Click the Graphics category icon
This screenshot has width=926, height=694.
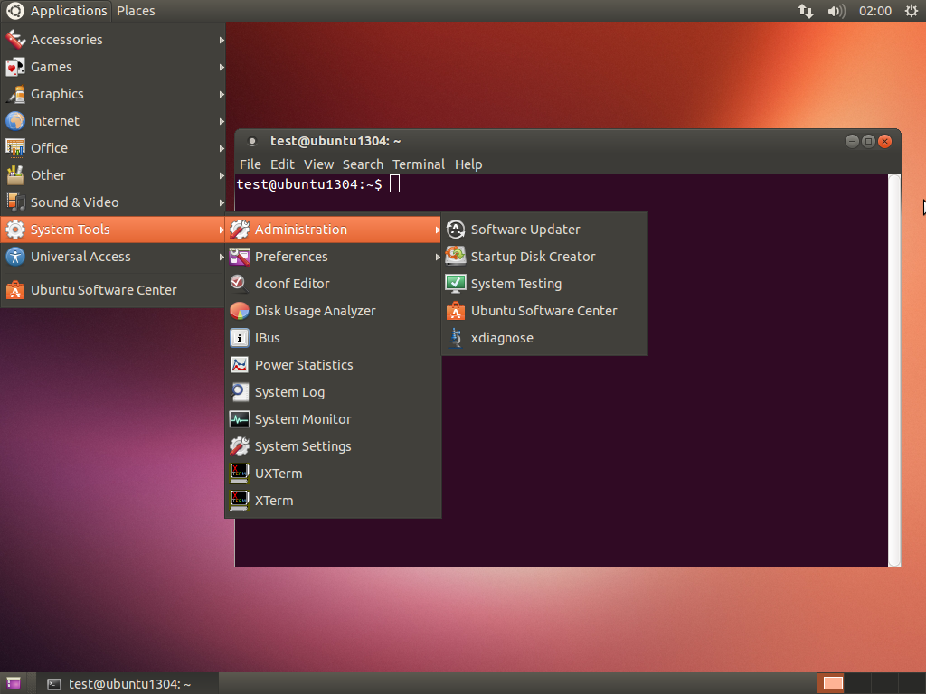[15, 94]
